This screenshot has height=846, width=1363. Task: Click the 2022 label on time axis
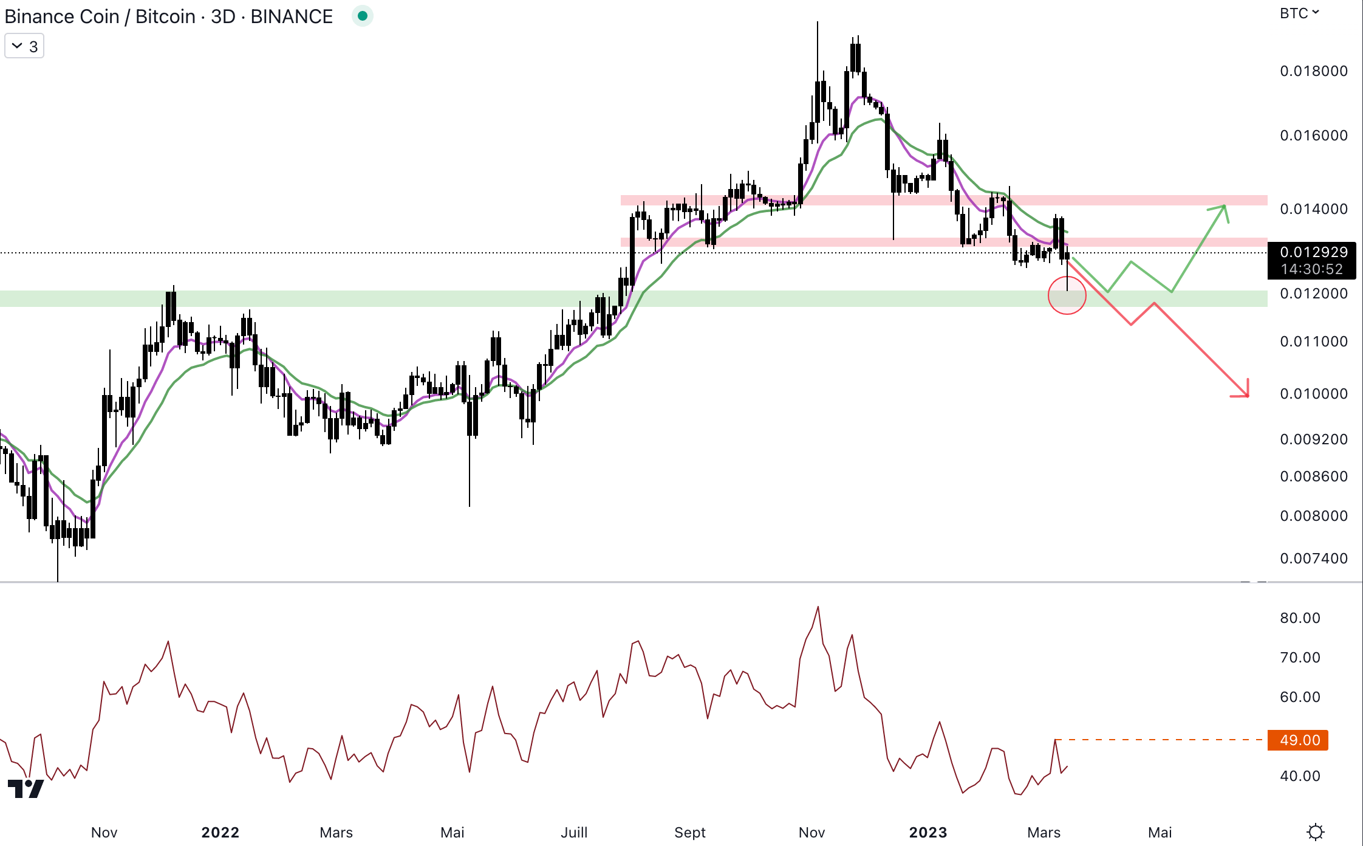[x=220, y=832]
